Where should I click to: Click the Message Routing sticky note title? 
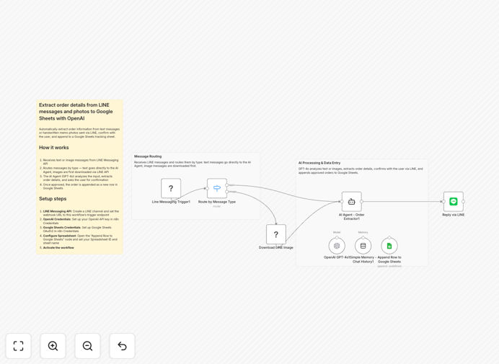pyautogui.click(x=148, y=156)
